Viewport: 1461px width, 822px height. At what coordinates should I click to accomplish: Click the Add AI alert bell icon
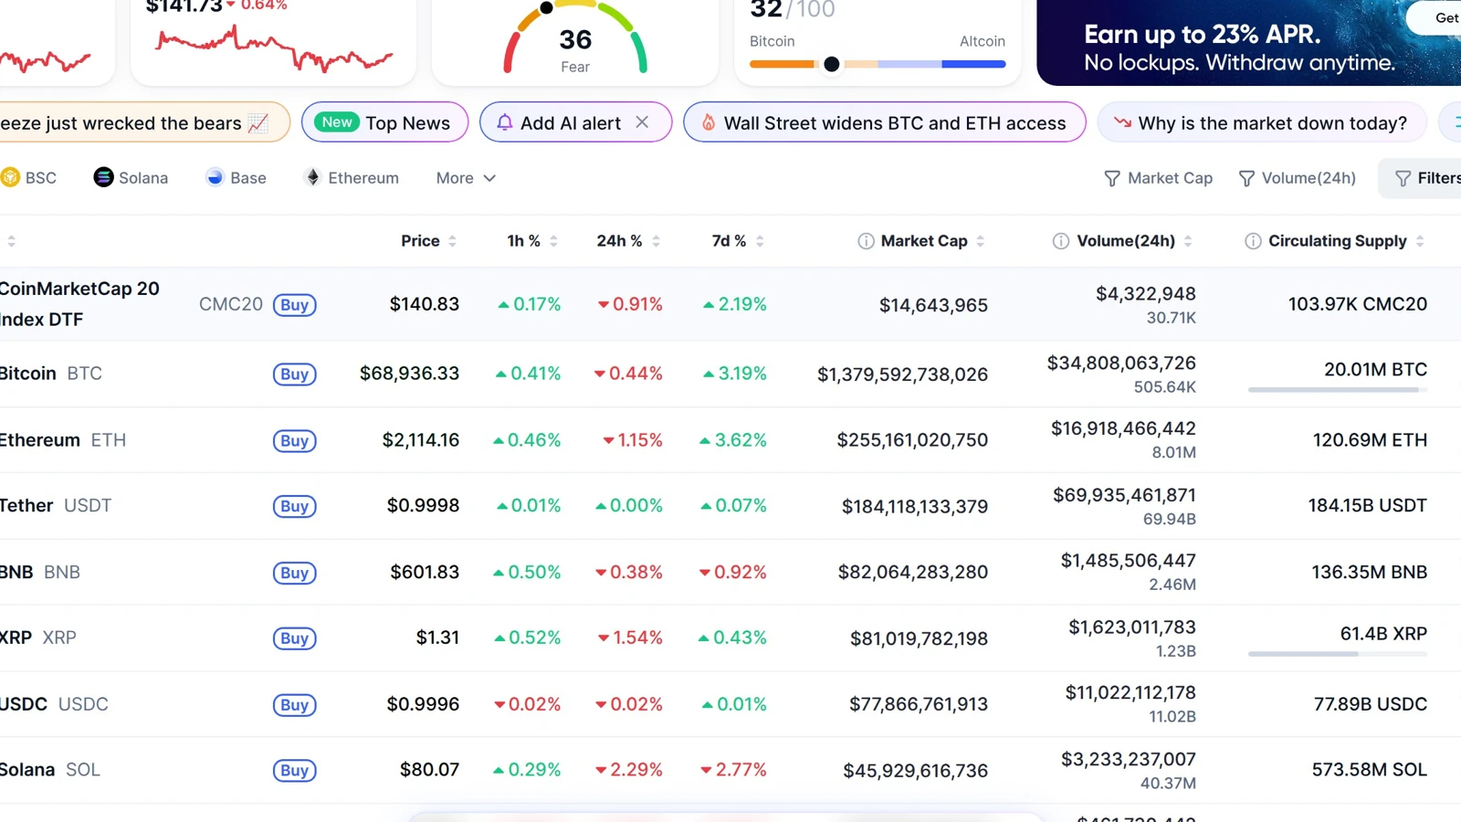click(x=504, y=122)
